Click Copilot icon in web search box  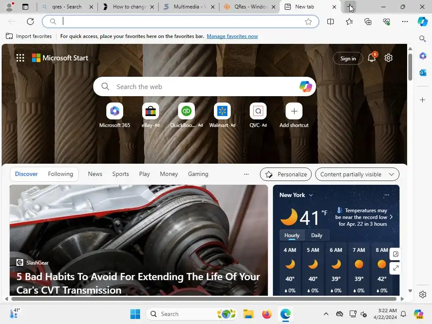(x=305, y=86)
